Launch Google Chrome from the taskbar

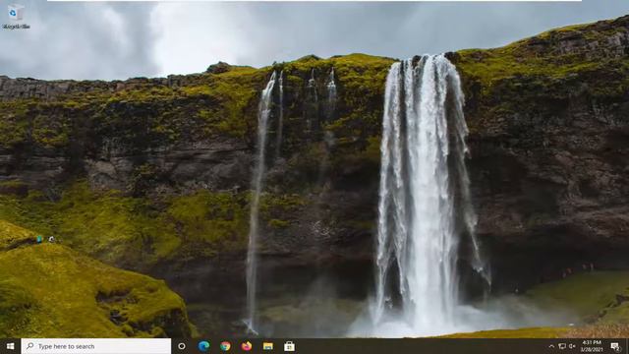(x=225, y=346)
